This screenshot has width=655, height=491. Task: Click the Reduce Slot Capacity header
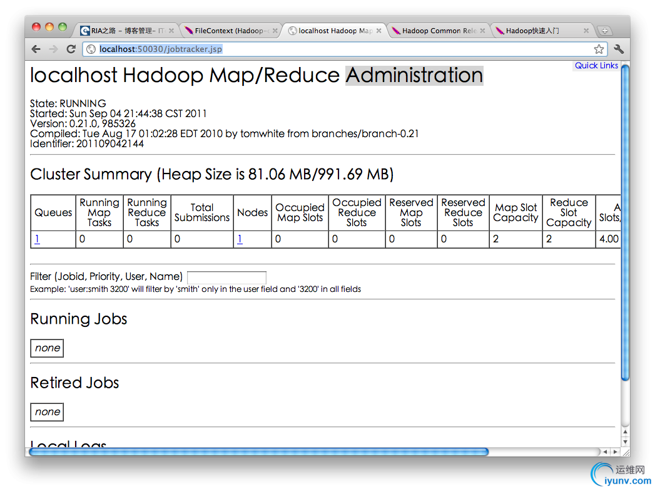click(x=569, y=212)
